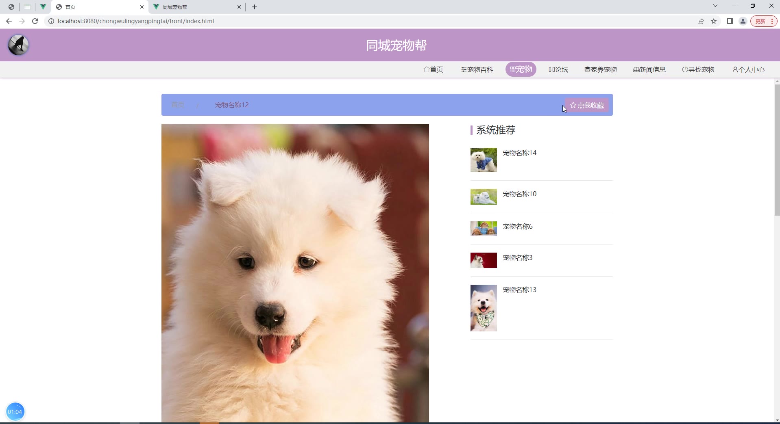Click the site logo avatar in header
Screen dimensions: 780x424
(x=18, y=45)
